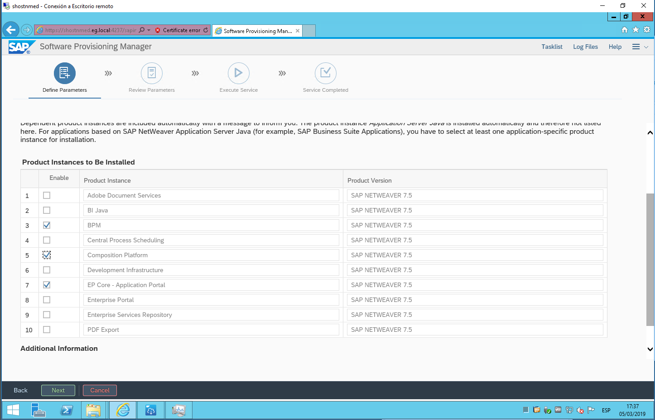Click the SAP logo
Screen dimensions: 655x420
pos(21,47)
